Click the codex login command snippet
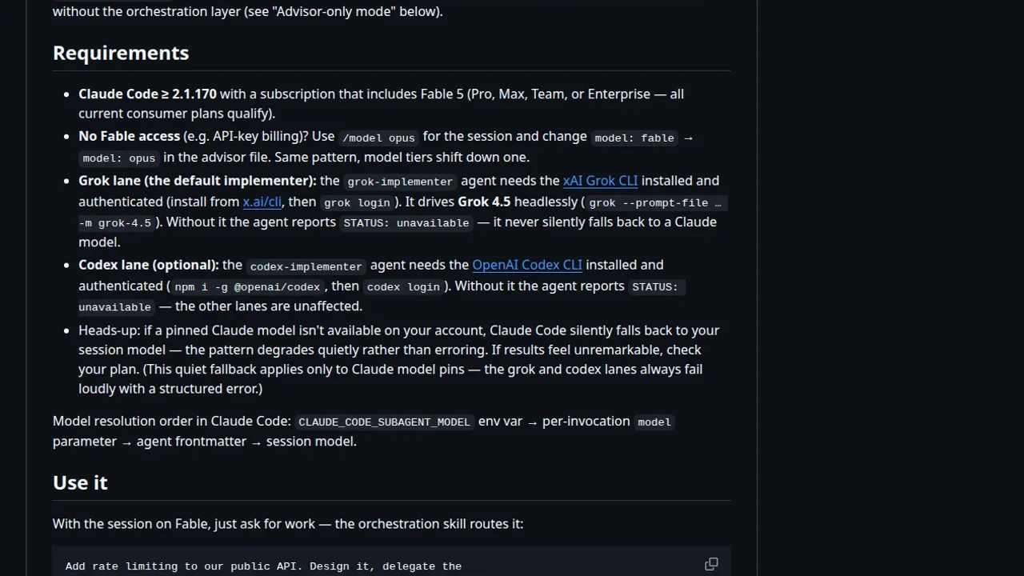The image size is (1024, 576). tap(403, 286)
